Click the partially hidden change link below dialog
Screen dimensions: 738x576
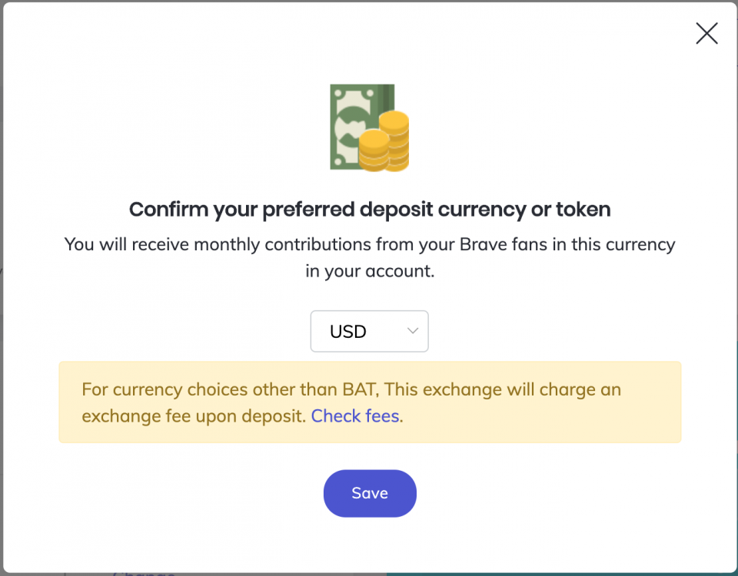point(144,574)
